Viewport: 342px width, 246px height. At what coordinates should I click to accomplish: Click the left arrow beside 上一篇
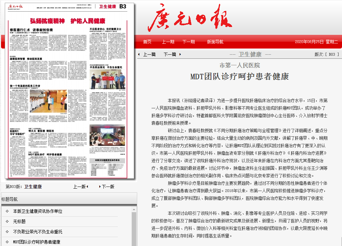pos(139,54)
